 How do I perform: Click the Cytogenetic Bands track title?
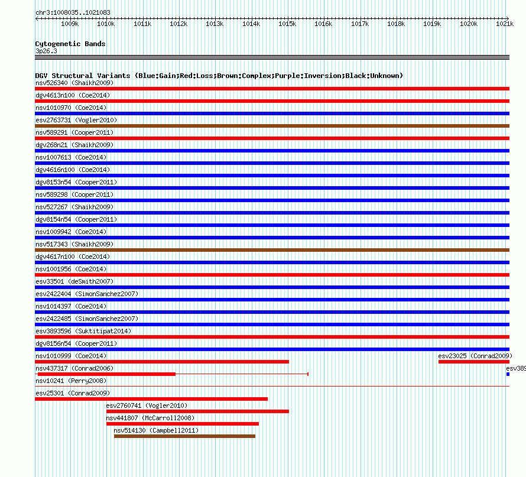coord(70,44)
